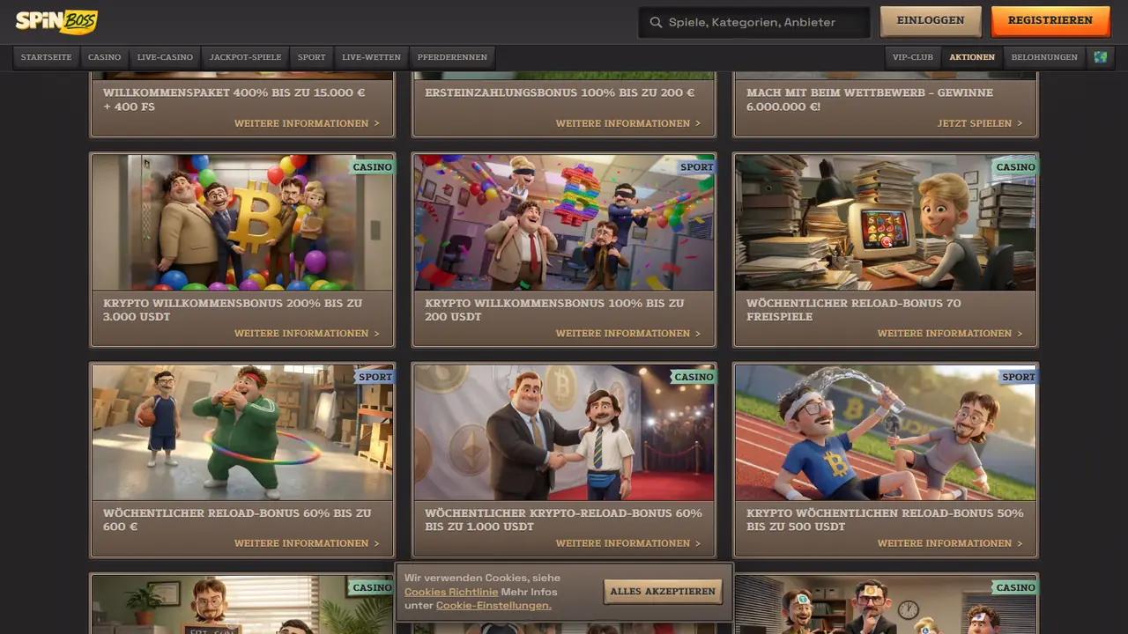Image resolution: width=1128 pixels, height=634 pixels.
Task: Click the Casino tag on red carpet card
Action: click(694, 377)
